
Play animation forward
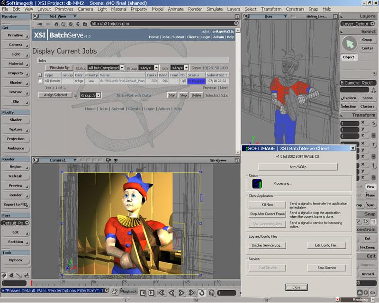point(181,293)
